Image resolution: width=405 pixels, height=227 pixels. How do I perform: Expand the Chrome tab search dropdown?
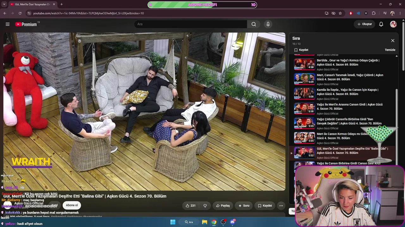click(x=4, y=4)
